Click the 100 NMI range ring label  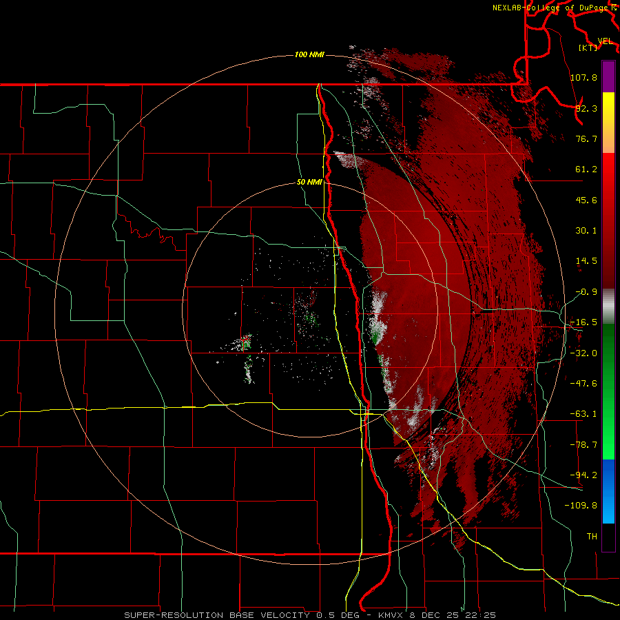(x=309, y=54)
